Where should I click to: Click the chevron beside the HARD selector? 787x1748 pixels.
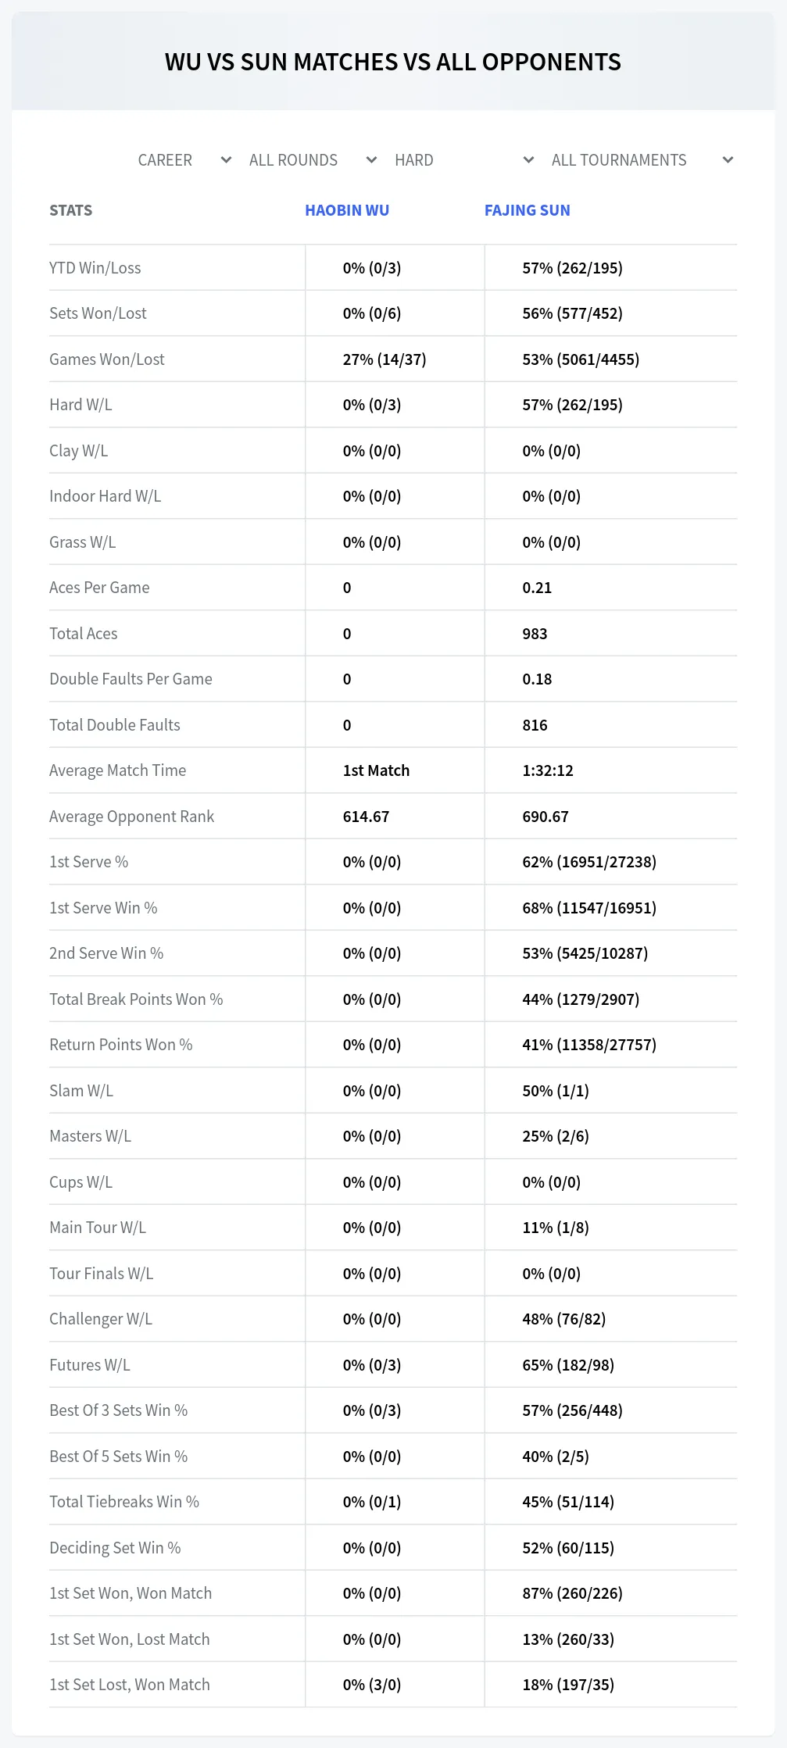(x=529, y=160)
